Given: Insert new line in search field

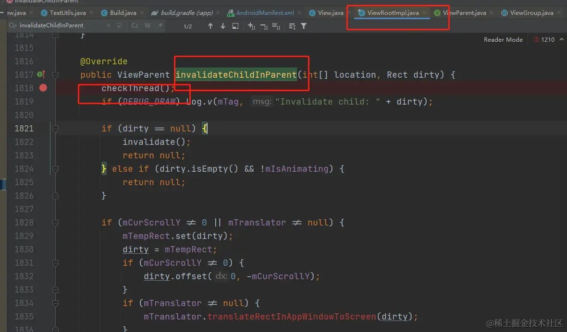Looking at the screenshot, I should click(119, 25).
